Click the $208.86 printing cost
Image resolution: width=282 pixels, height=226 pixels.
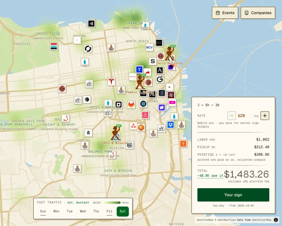pyautogui.click(x=262, y=155)
